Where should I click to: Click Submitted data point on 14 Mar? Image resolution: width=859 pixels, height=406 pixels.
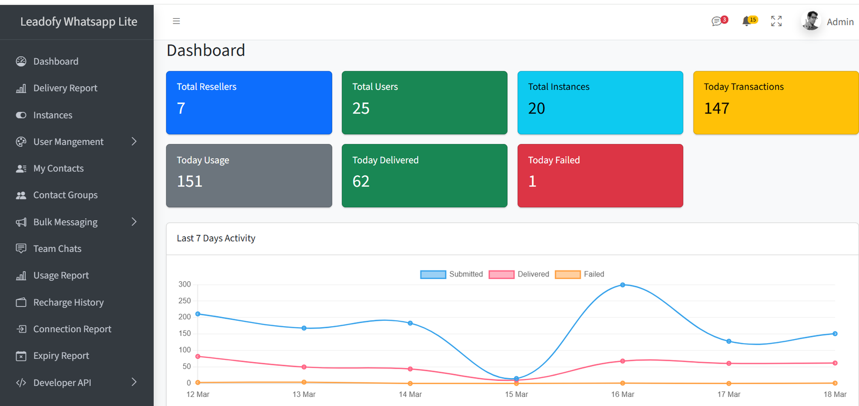410,323
